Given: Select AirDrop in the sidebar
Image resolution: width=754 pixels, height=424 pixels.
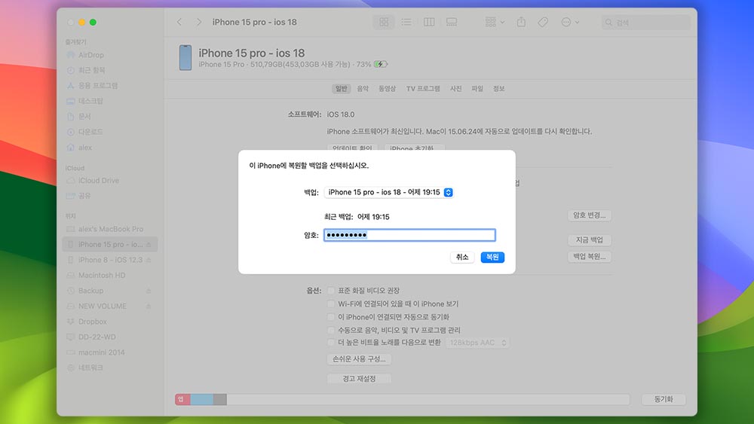Looking at the screenshot, I should click(x=91, y=55).
